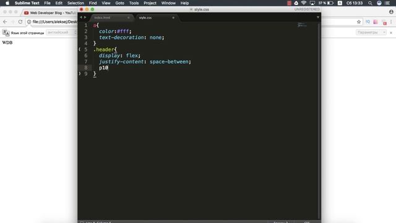Click the extension icon with the red badge
Screen dimensions: 396x223
(x=384, y=22)
